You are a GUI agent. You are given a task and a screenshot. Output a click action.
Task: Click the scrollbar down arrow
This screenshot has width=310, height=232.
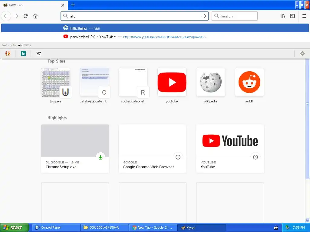pos(308,220)
